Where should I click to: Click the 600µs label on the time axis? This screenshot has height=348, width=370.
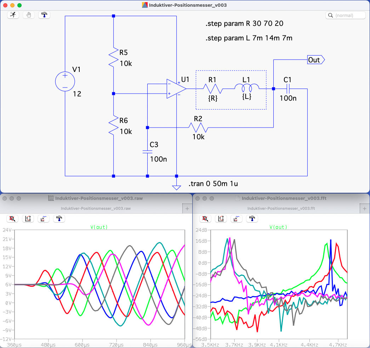click(82, 345)
